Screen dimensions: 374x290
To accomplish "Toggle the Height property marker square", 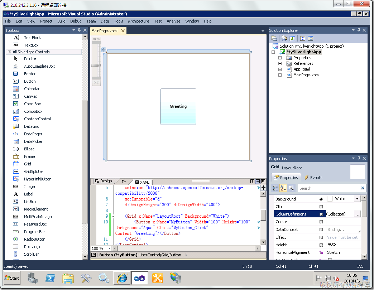I will point(321,245).
